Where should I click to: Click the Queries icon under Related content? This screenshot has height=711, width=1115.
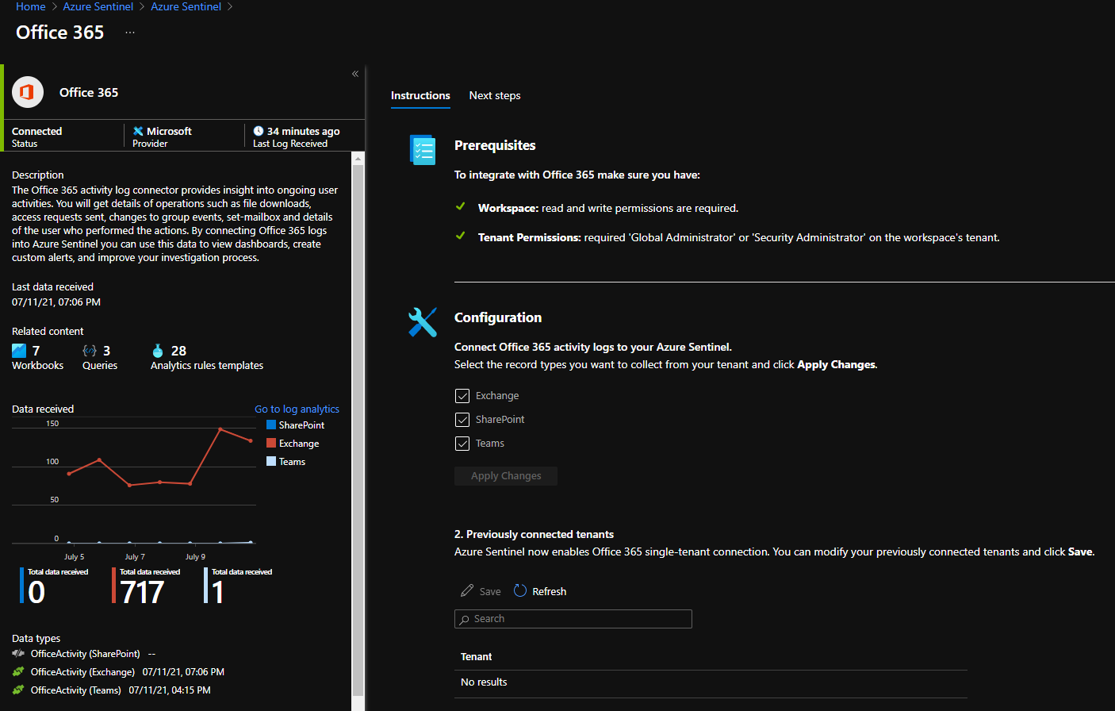[87, 349]
